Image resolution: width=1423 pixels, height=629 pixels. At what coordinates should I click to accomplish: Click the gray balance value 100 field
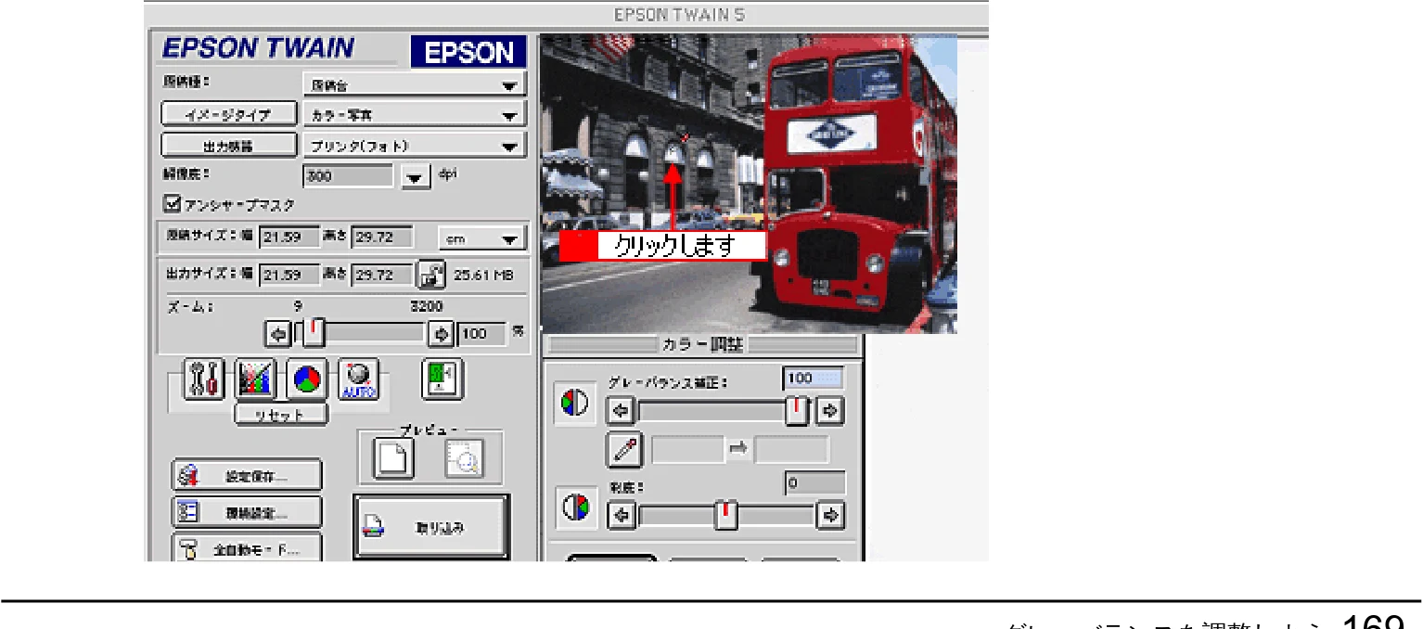click(814, 378)
